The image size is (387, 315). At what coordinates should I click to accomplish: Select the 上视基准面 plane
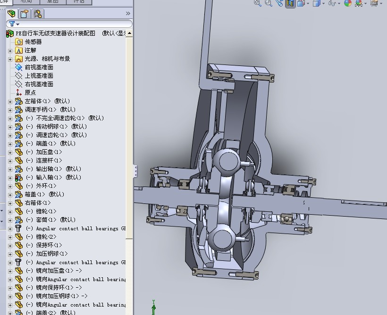coord(39,76)
